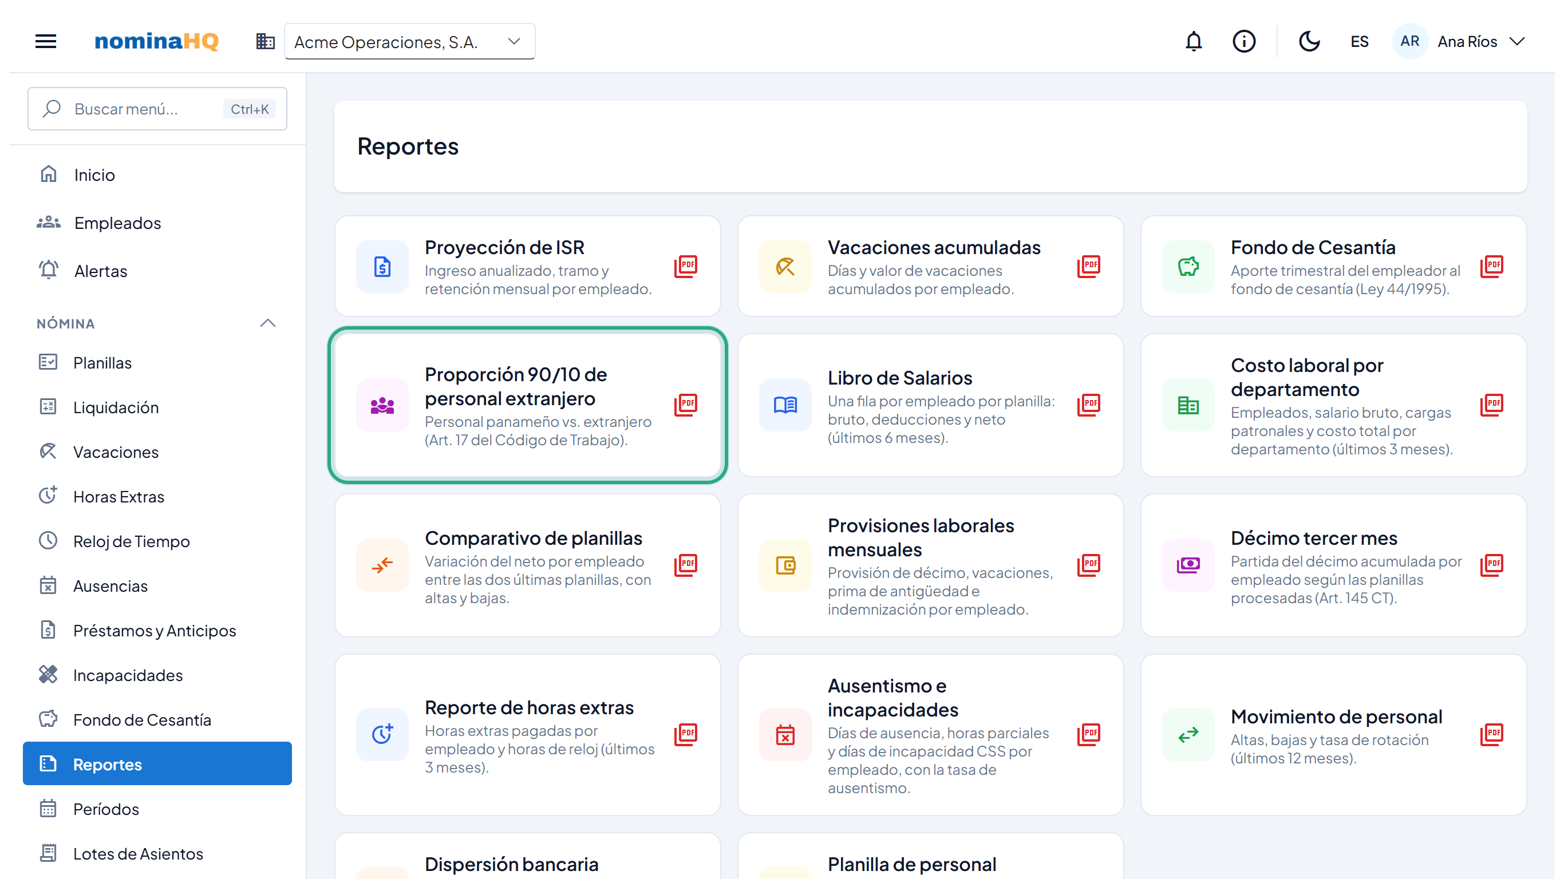The width and height of the screenshot is (1564, 879).
Task: Click the AR user avatar
Action: (1409, 41)
